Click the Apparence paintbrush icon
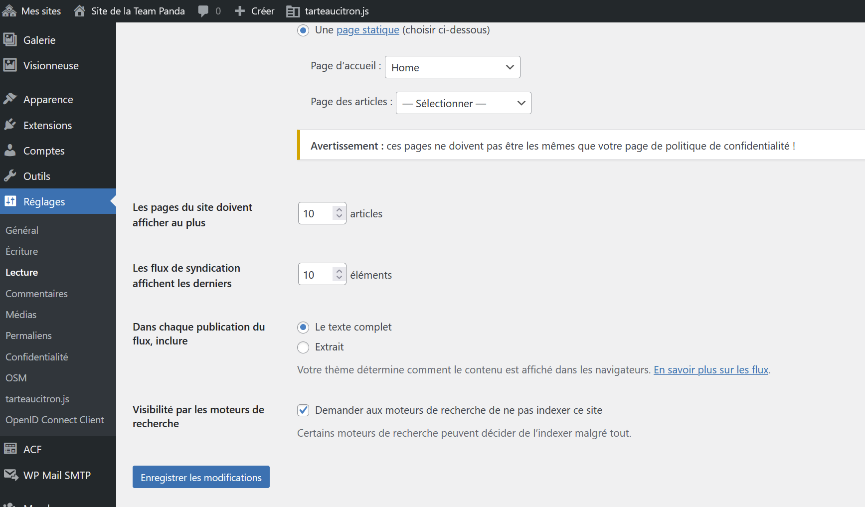This screenshot has height=507, width=865. click(10, 99)
